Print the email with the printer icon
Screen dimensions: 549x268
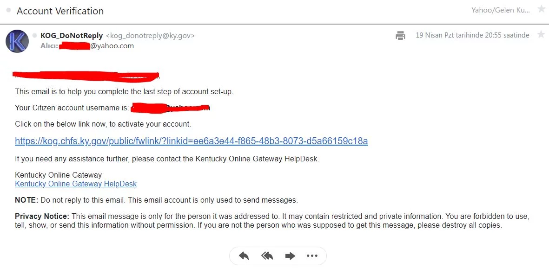coord(400,35)
